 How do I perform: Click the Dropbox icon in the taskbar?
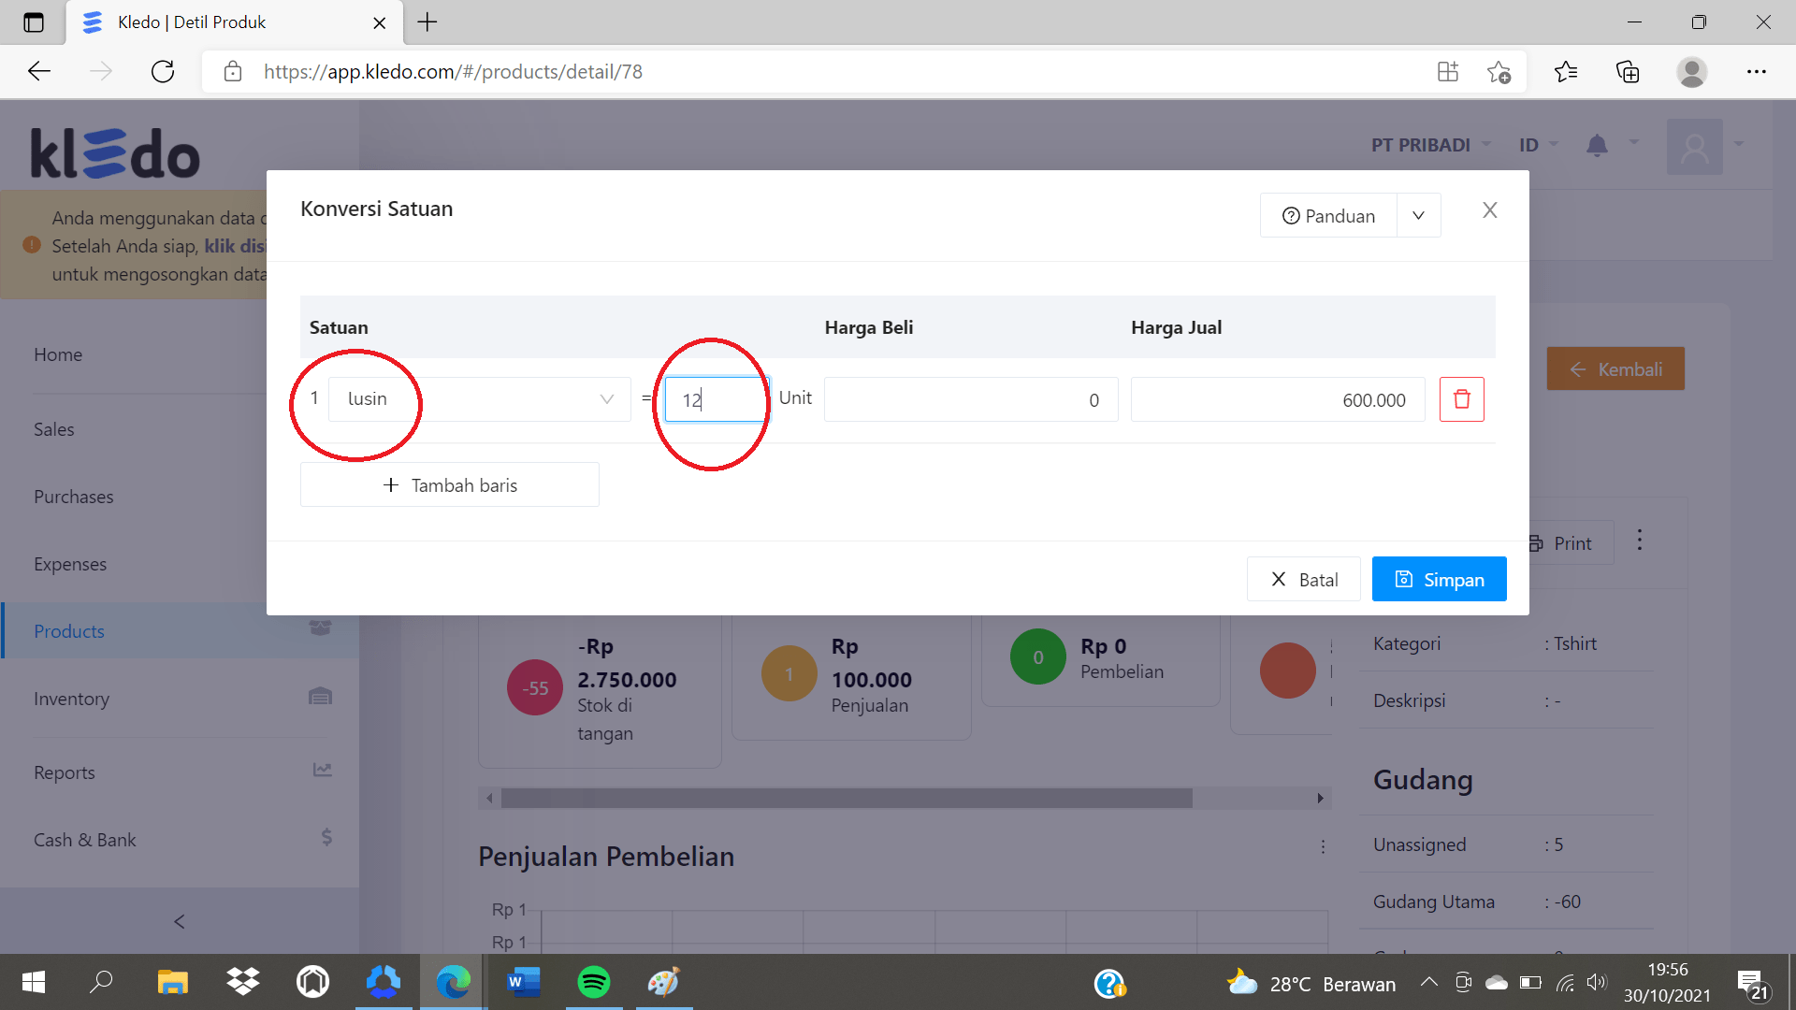(243, 982)
